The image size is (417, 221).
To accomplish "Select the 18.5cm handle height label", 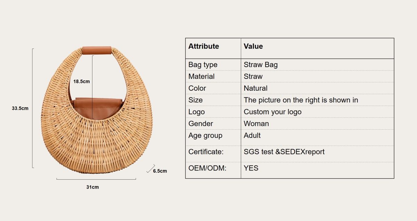I will pyautogui.click(x=82, y=82).
